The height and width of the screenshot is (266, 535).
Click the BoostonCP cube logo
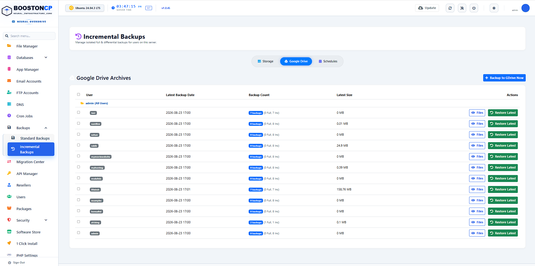click(6, 11)
